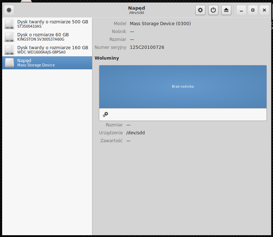Open the gear menu in header bar
Screen dimensions: 273x237
coord(200,10)
